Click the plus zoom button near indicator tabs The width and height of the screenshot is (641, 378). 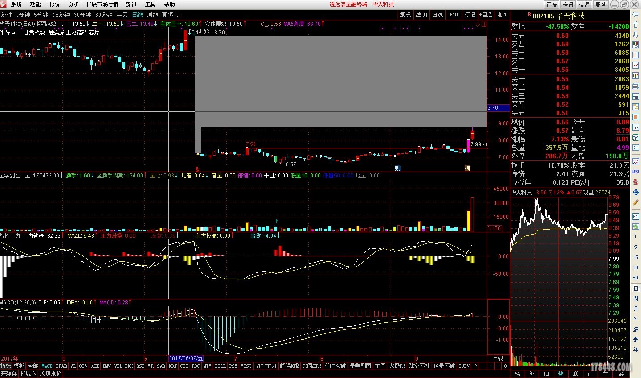(491, 366)
